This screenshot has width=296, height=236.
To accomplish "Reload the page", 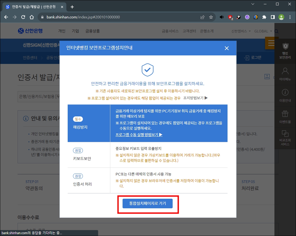I will click(23, 17).
